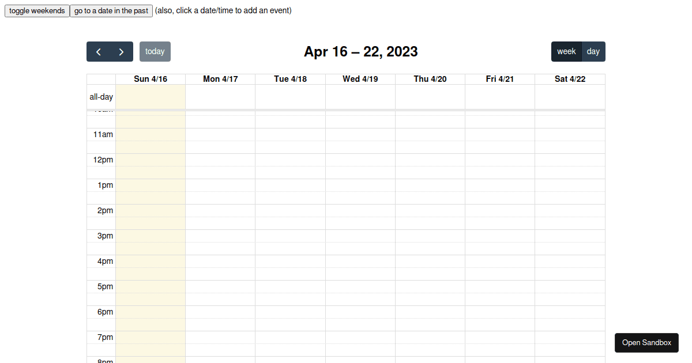The image size is (692, 363).
Task: Select the Wed 4/19 column header
Action: 360,79
